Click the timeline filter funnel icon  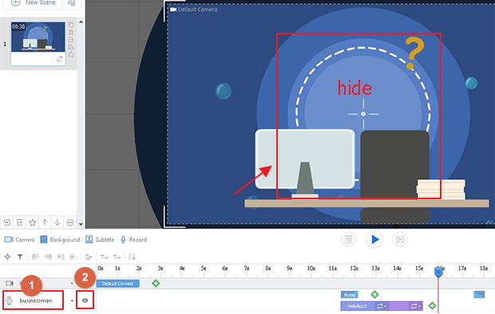tap(20, 257)
